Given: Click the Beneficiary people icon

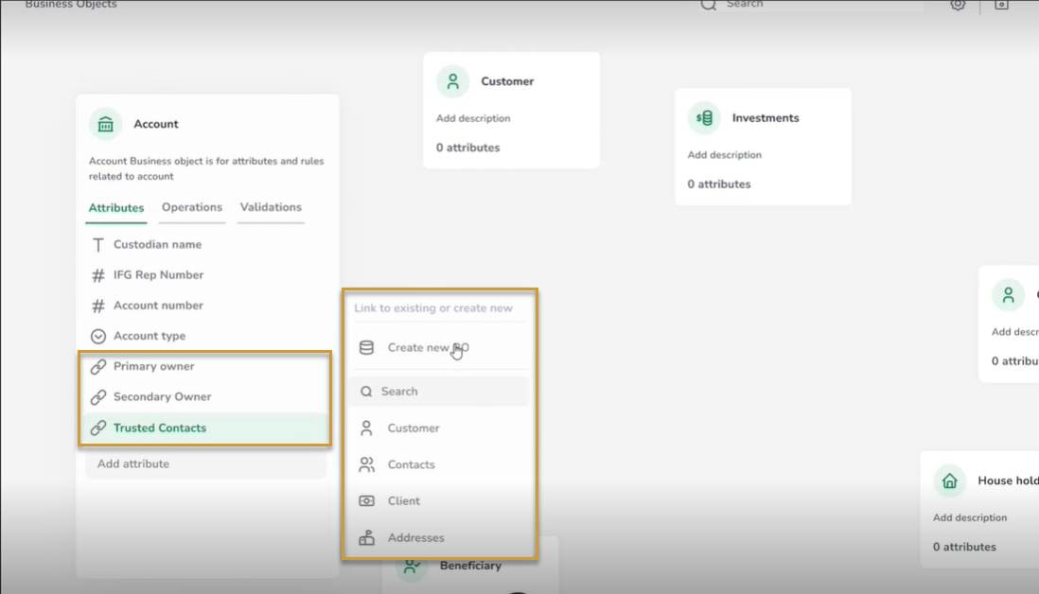Looking at the screenshot, I should [x=412, y=565].
